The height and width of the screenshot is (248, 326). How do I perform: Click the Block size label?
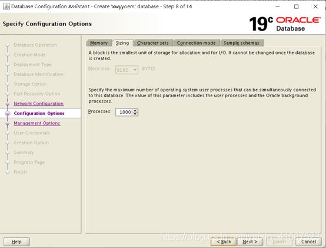pos(99,68)
